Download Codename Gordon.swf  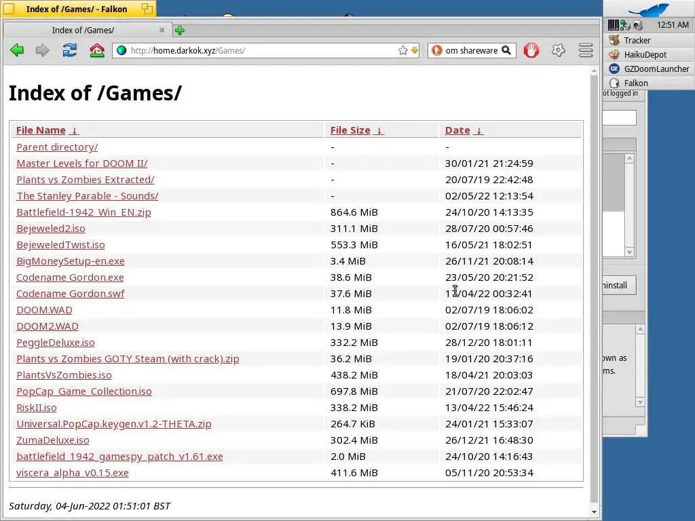[71, 294]
